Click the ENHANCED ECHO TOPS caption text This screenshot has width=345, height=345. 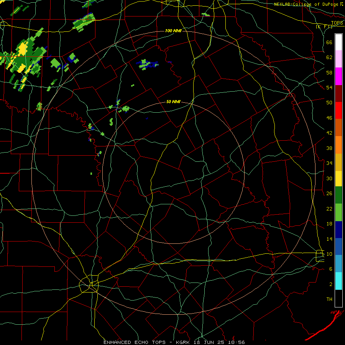(x=135, y=342)
